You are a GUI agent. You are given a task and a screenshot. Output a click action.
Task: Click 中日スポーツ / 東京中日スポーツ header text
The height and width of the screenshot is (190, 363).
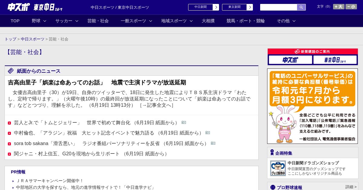[x=120, y=7]
